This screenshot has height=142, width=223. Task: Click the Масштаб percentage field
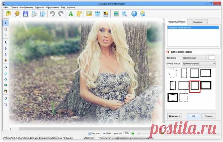click(x=126, y=133)
